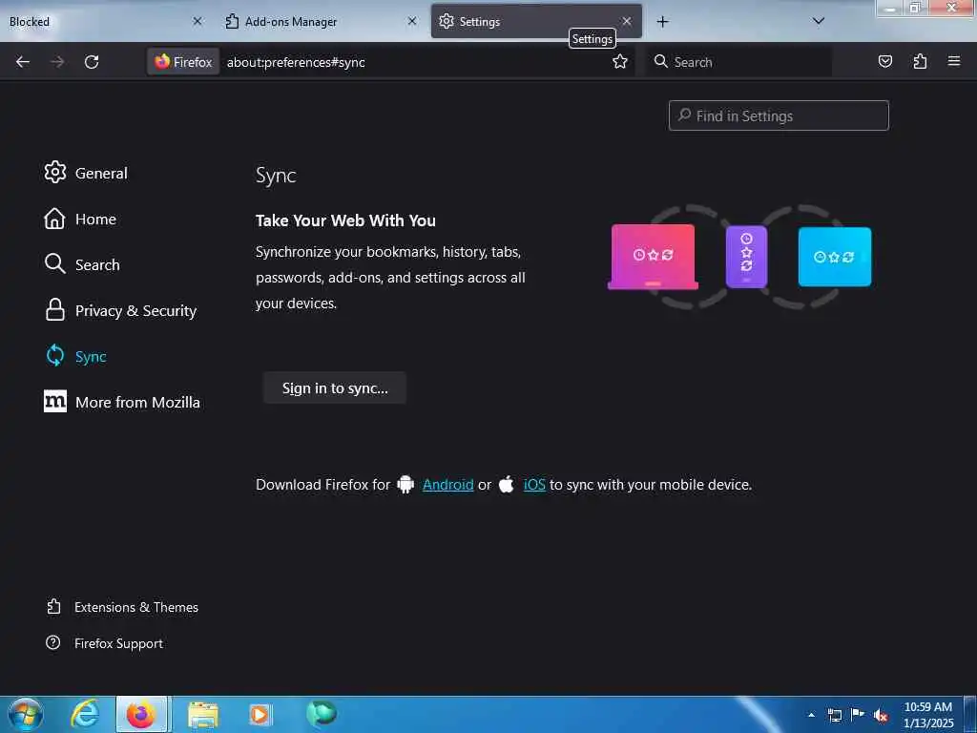Reload the current page
This screenshot has height=733, width=977.
92,62
